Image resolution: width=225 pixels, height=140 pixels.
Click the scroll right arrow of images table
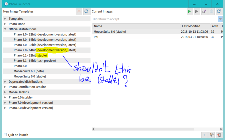pos(221,129)
